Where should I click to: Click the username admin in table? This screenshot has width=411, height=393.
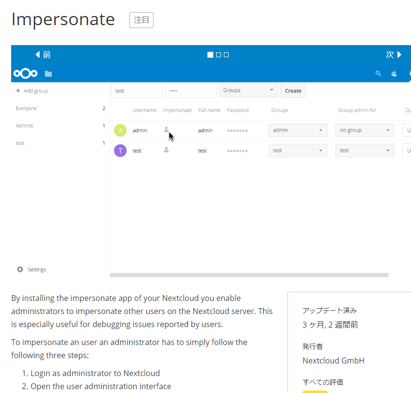[140, 130]
